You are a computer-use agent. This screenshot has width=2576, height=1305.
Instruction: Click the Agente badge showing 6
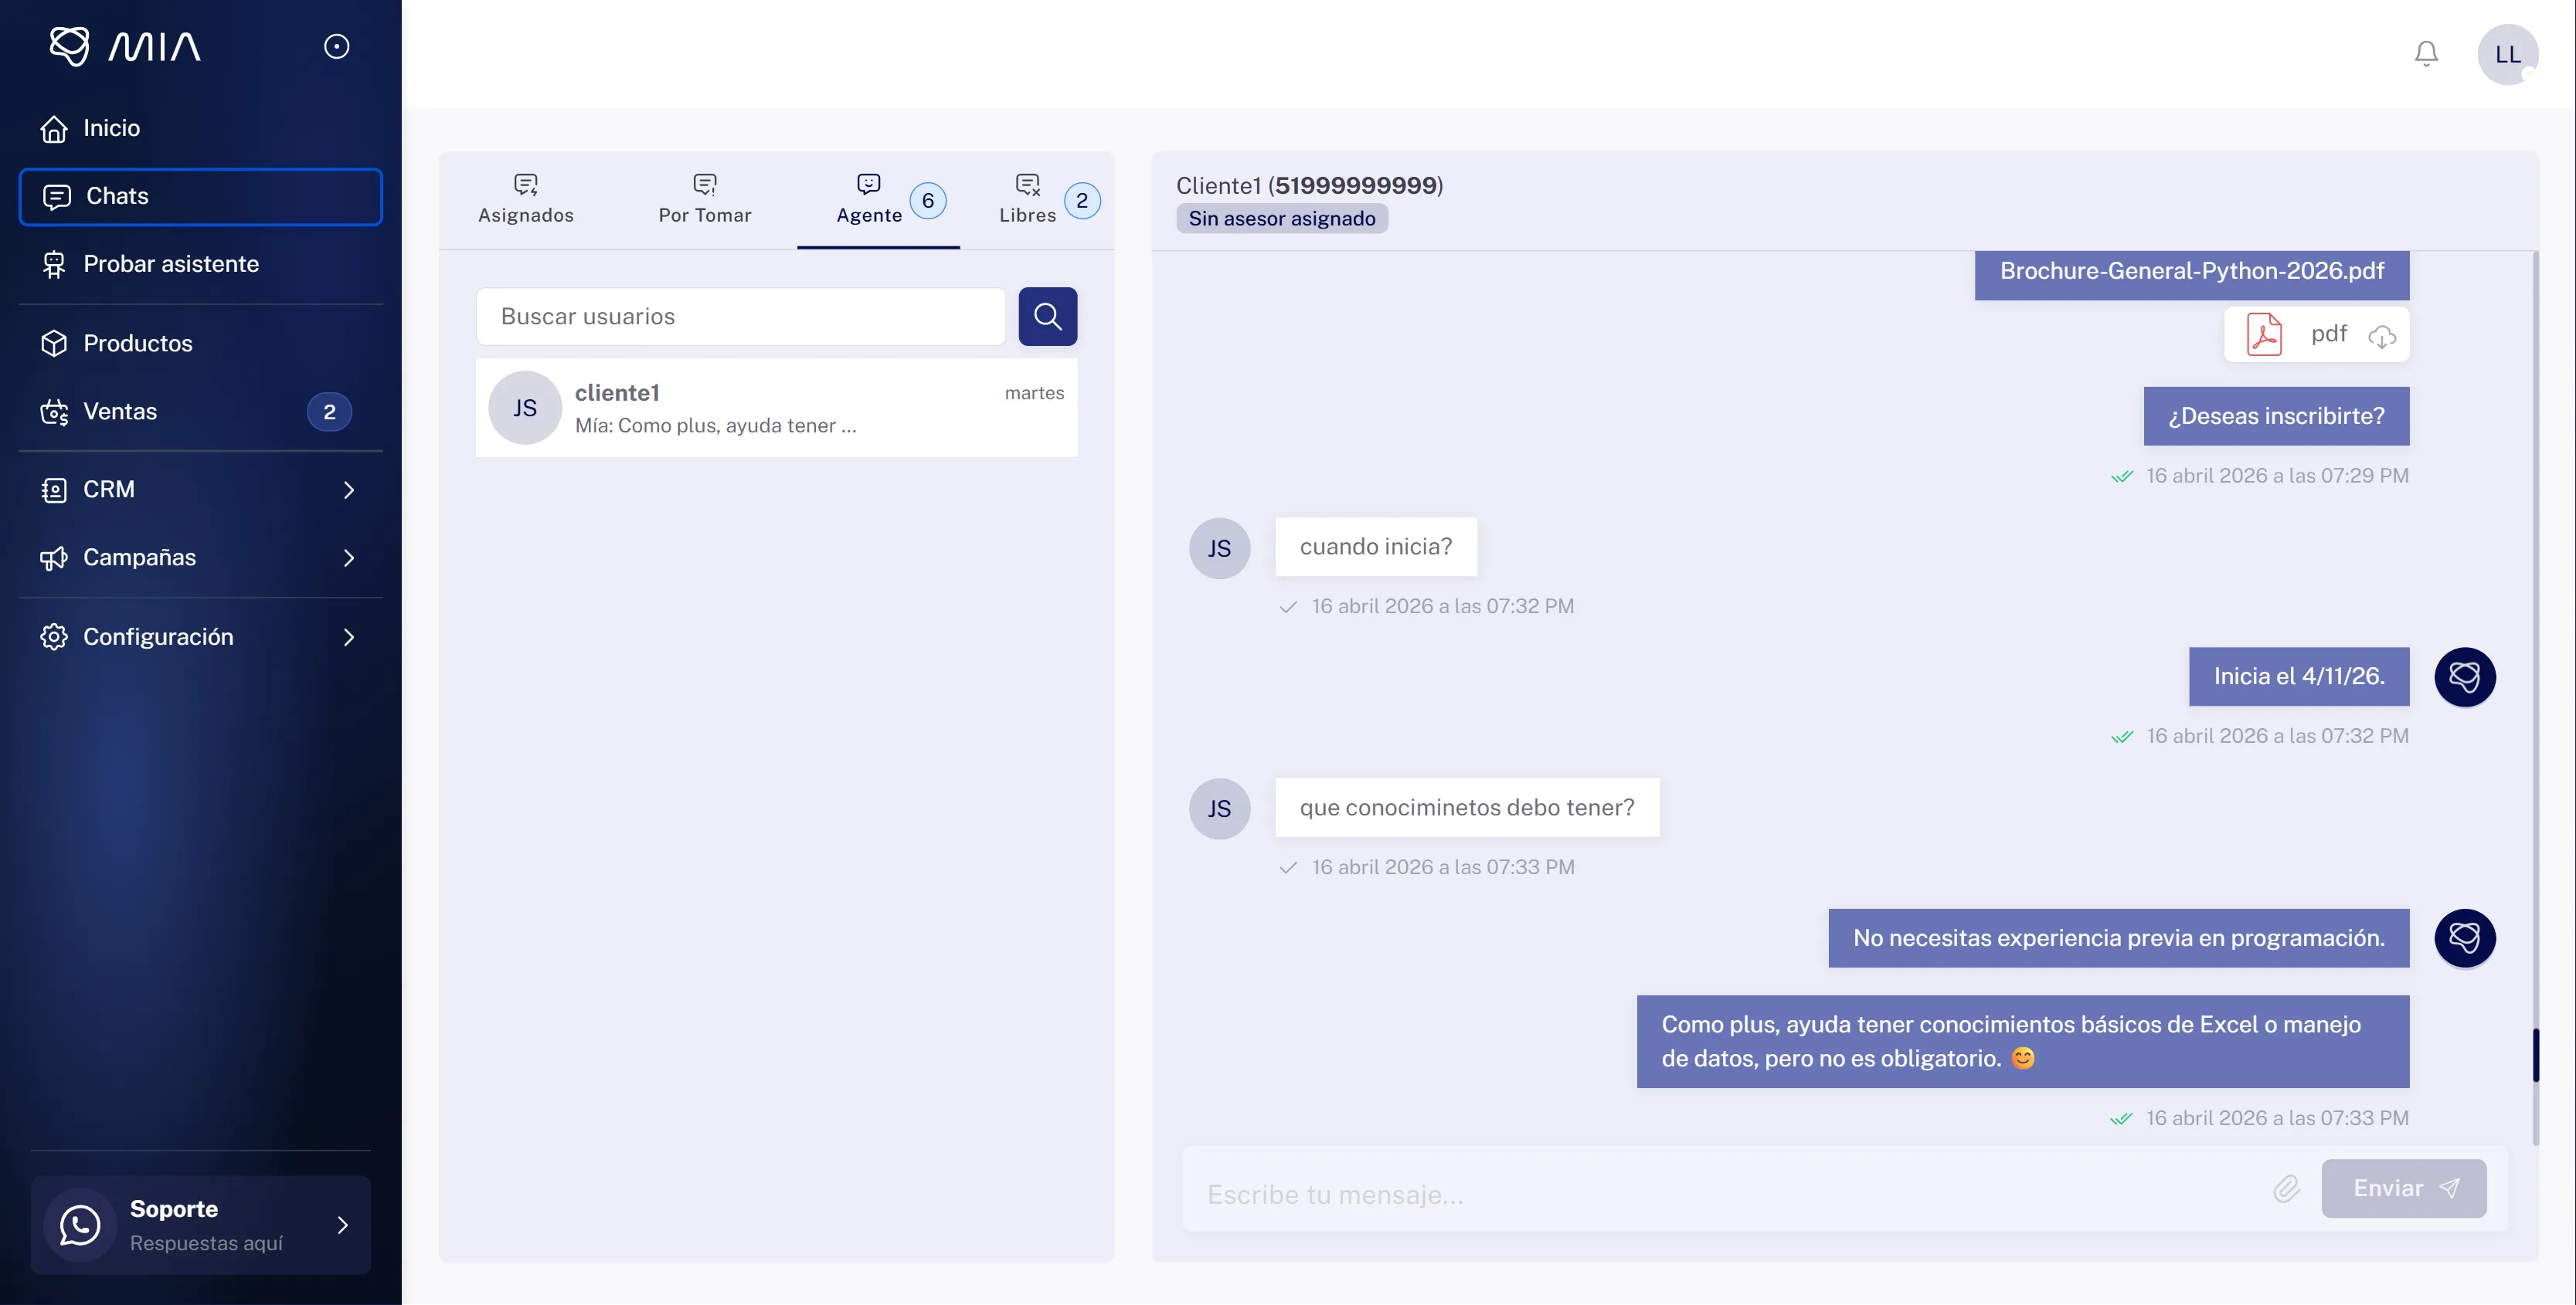(x=928, y=201)
